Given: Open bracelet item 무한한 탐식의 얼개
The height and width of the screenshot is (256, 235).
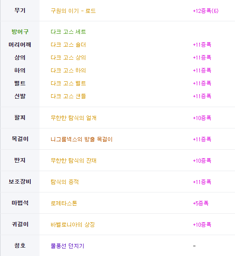Looking at the screenshot, I should 73,118.
